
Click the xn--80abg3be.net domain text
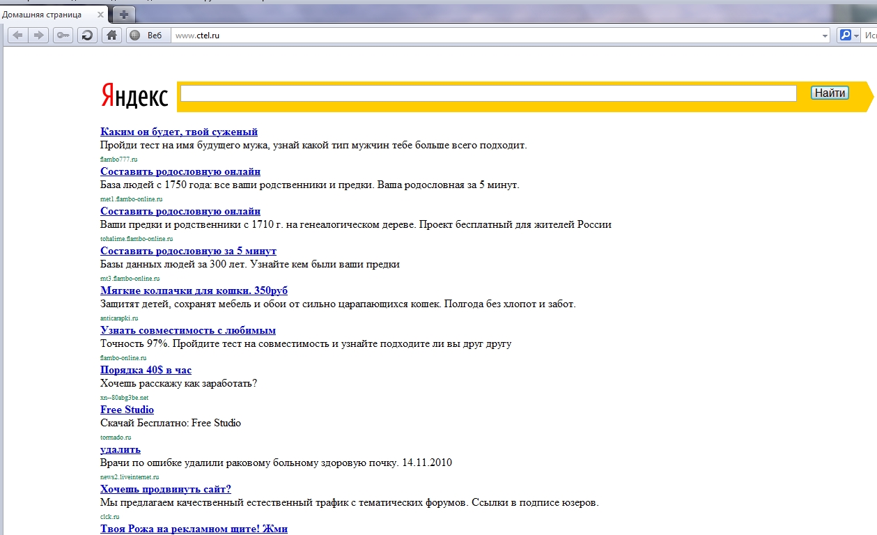[125, 398]
